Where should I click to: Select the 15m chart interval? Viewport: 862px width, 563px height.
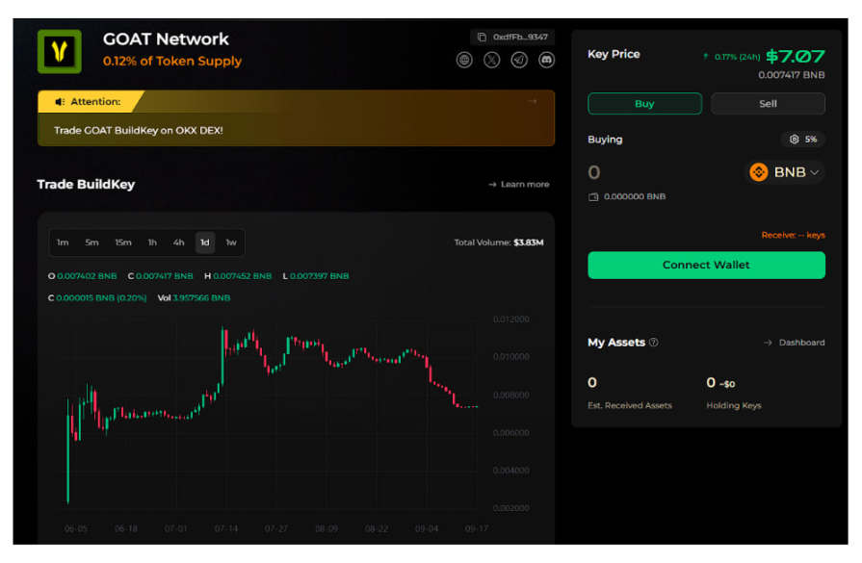point(123,243)
